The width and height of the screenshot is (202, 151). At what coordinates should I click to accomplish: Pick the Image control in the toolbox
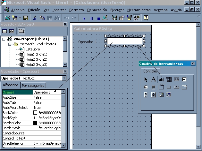point(161,94)
